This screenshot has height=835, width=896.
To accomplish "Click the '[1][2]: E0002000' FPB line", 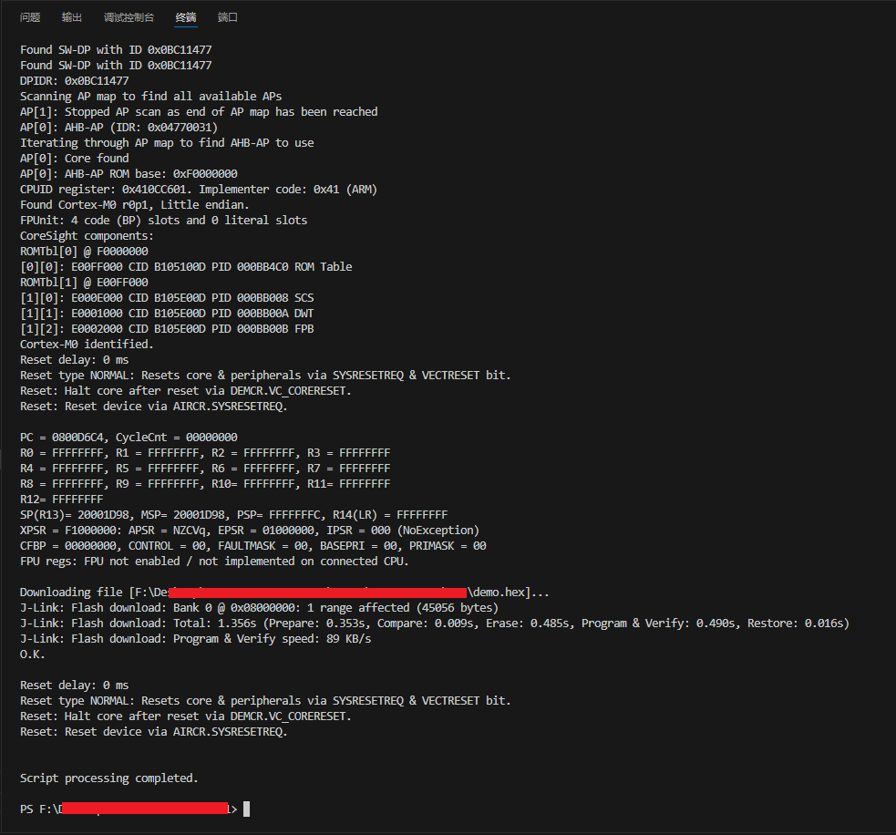I will point(167,328).
